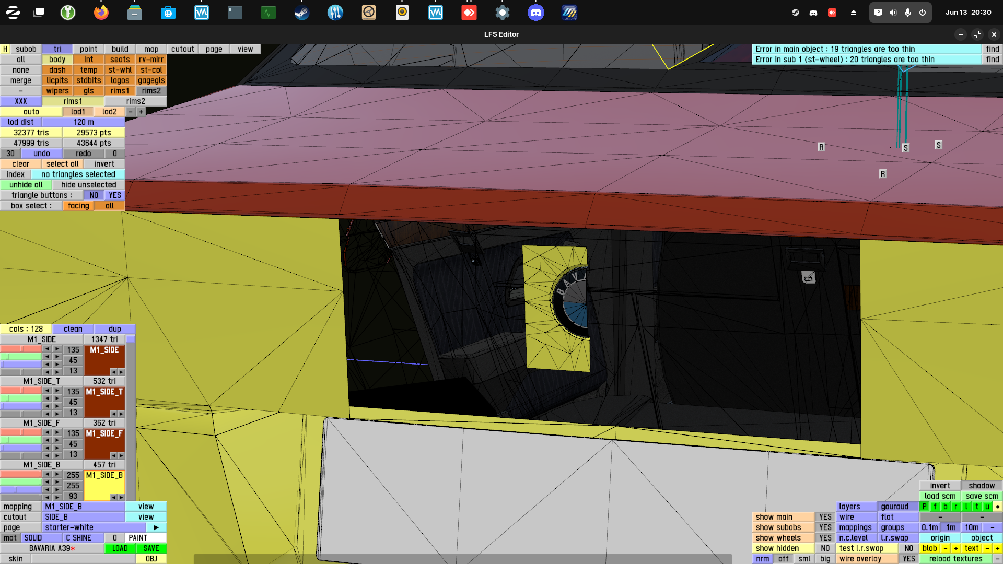Open Discord from the taskbar

535,13
